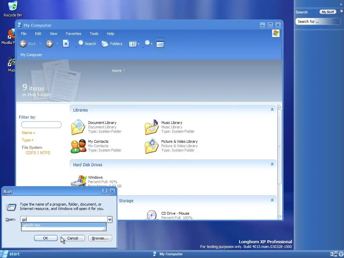
Task: Minimize the My Computer window
Action: [x=262, y=25]
